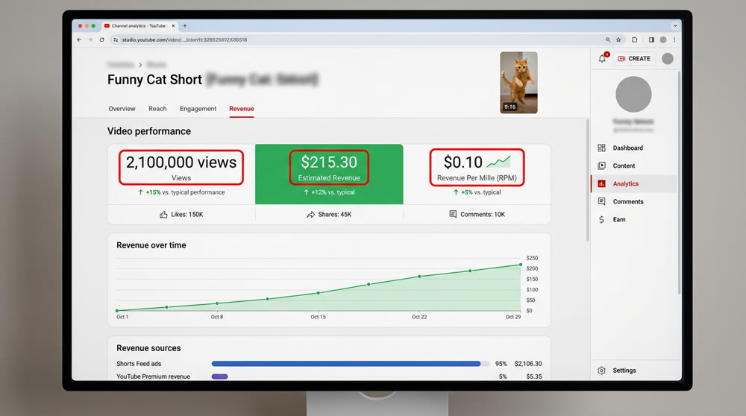The image size is (746, 416).
Task: Open browser extensions puzzle icon
Action: [634, 40]
